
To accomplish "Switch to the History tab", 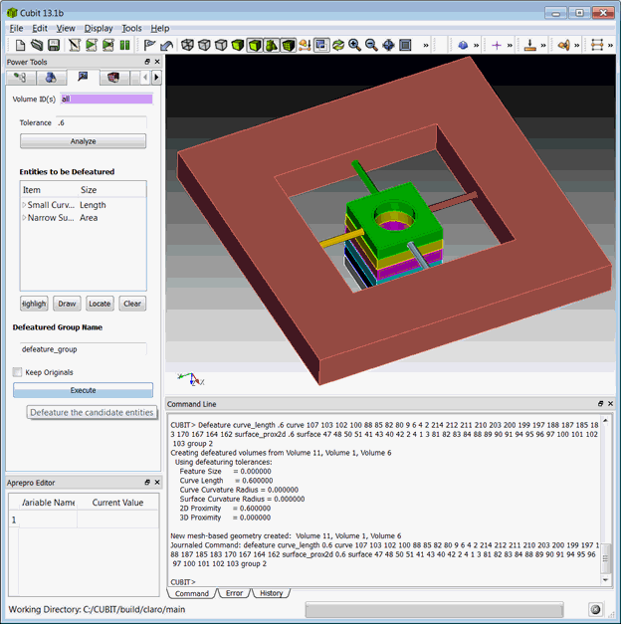I will [271, 593].
